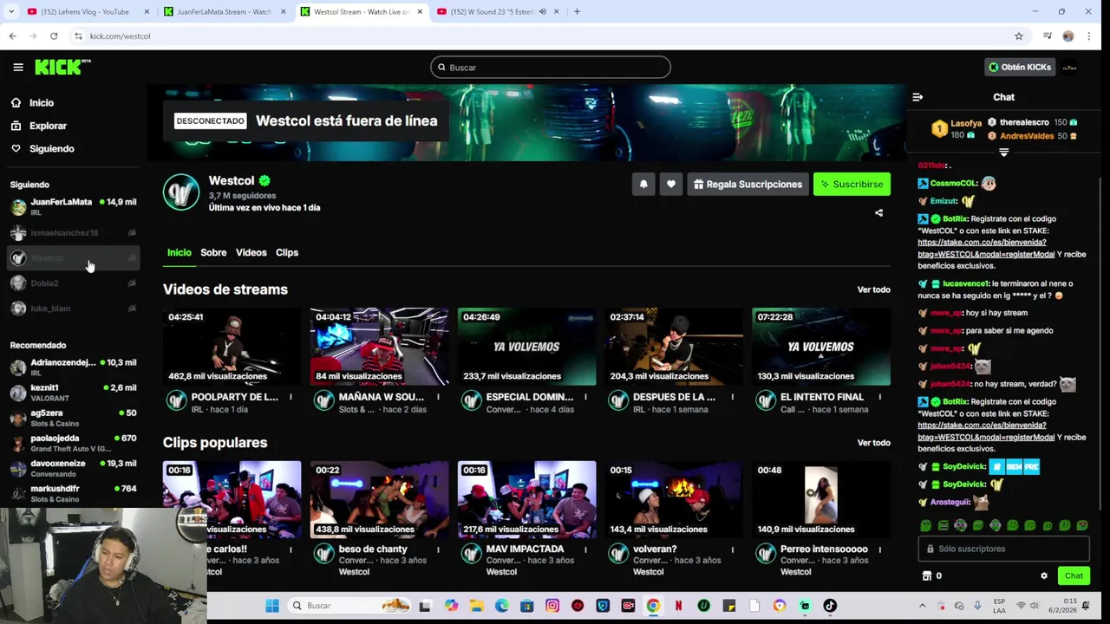The width and height of the screenshot is (1110, 624).
Task: Play Perreo intensooooo clip thumbnail
Action: 821,499
